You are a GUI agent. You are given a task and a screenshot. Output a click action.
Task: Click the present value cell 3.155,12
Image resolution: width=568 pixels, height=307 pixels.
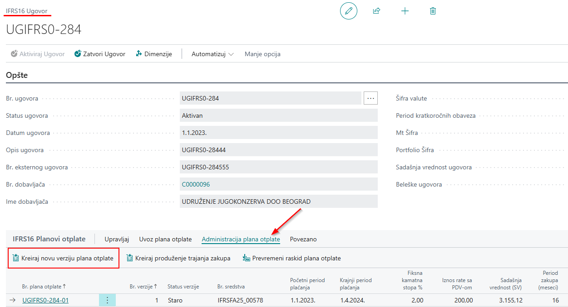click(510, 300)
